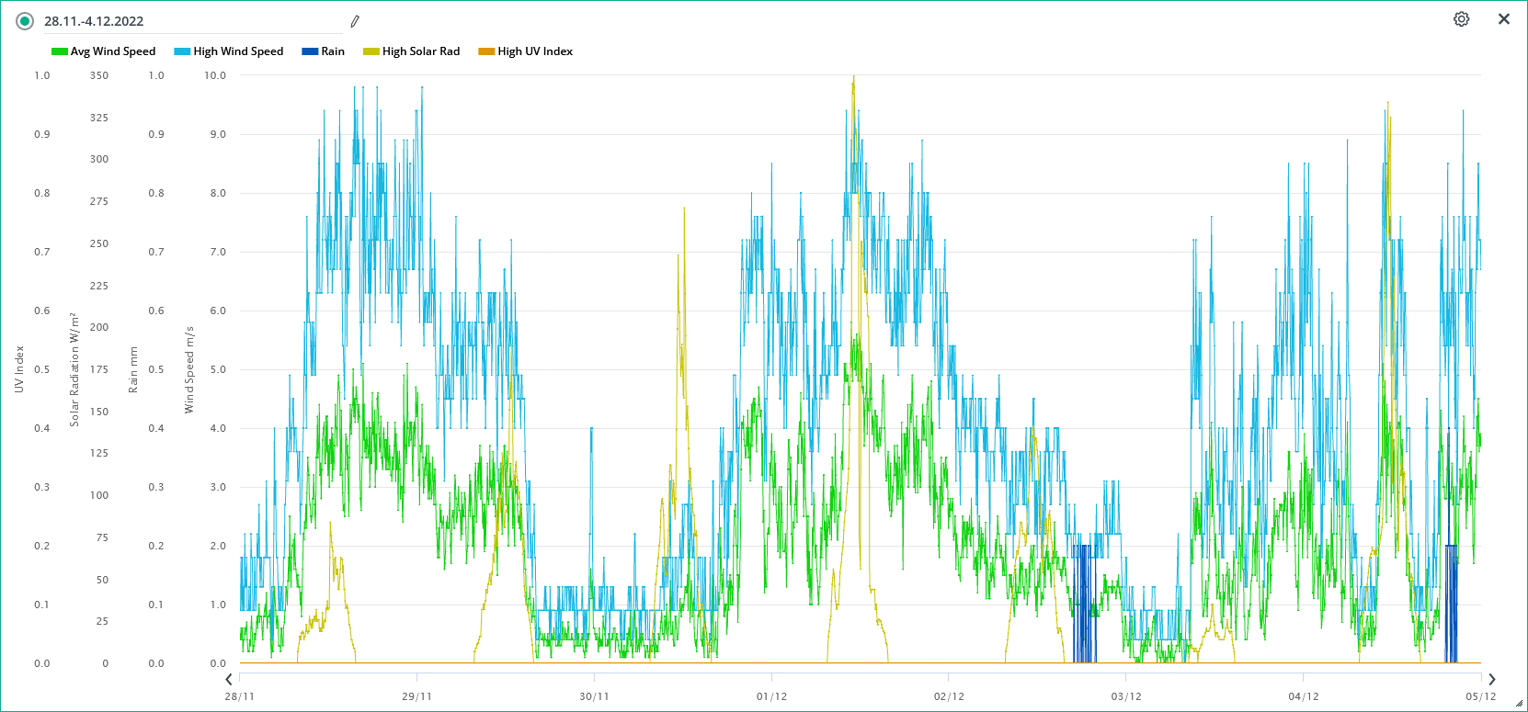This screenshot has height=712, width=1528.
Task: Open chart settings gear icon
Action: point(1461,19)
